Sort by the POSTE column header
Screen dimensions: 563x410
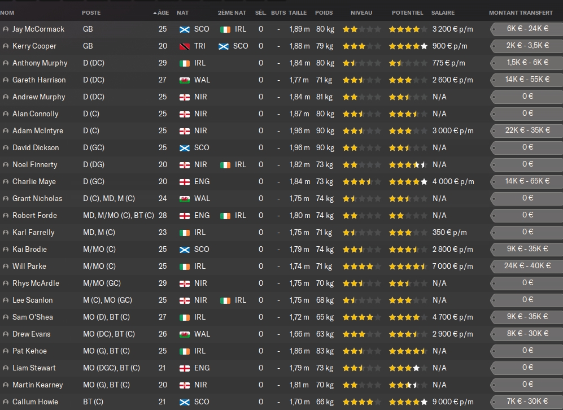91,12
